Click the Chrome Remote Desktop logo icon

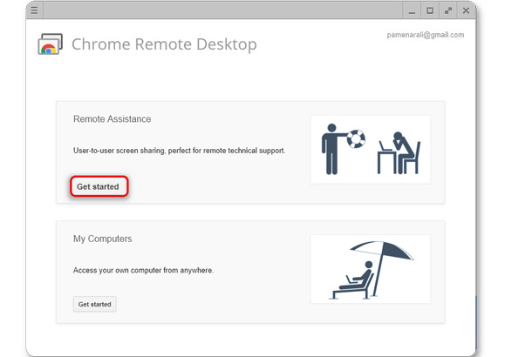(x=51, y=44)
